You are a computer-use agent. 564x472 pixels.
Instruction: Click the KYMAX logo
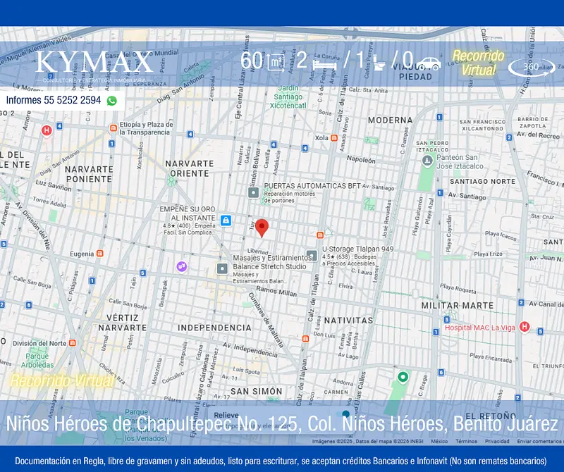94,65
